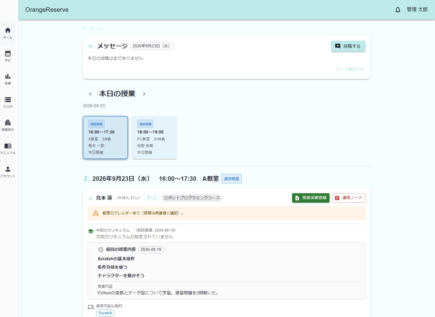Click the ロボットプログラミングコース chip
The image size is (435, 317).
coord(192,198)
